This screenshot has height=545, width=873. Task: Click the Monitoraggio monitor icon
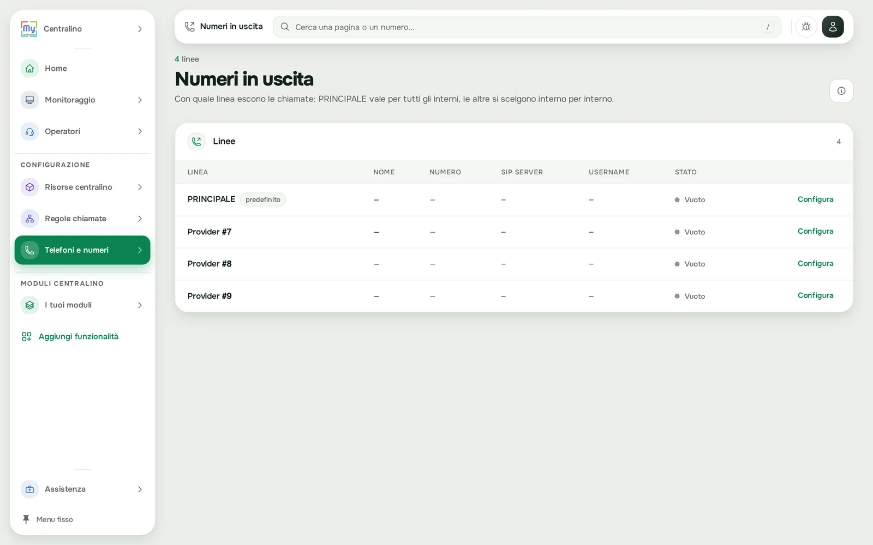point(29,100)
